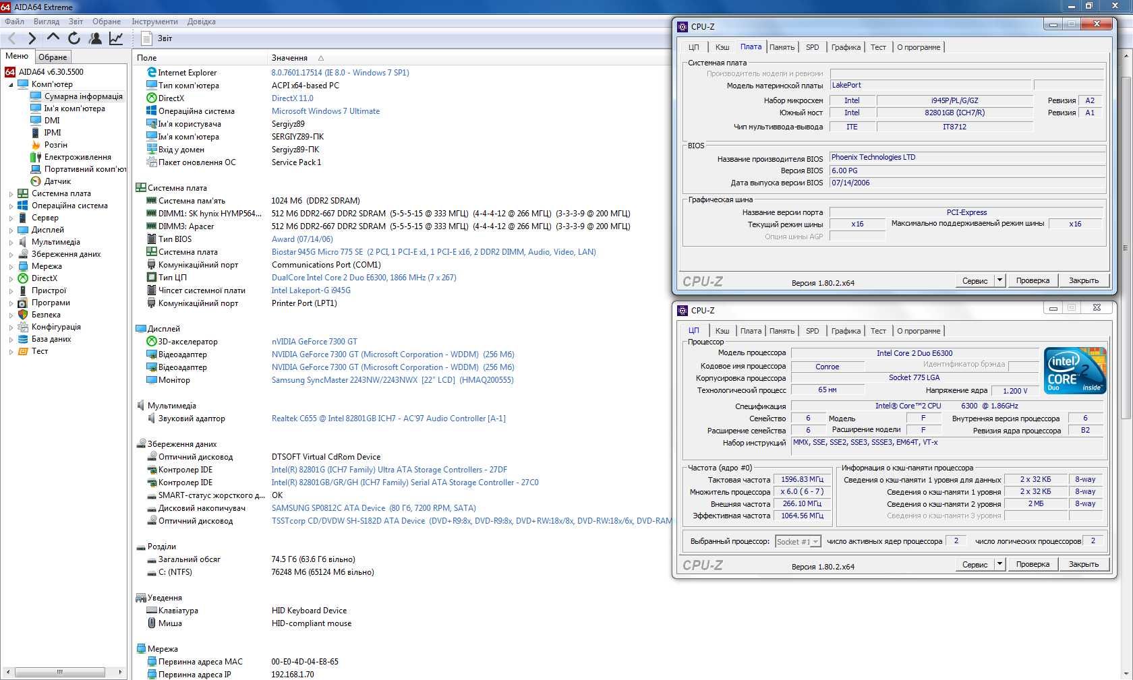Click Закрыть button in lower CPU-Z window
Image resolution: width=1133 pixels, height=680 pixels.
[1084, 564]
